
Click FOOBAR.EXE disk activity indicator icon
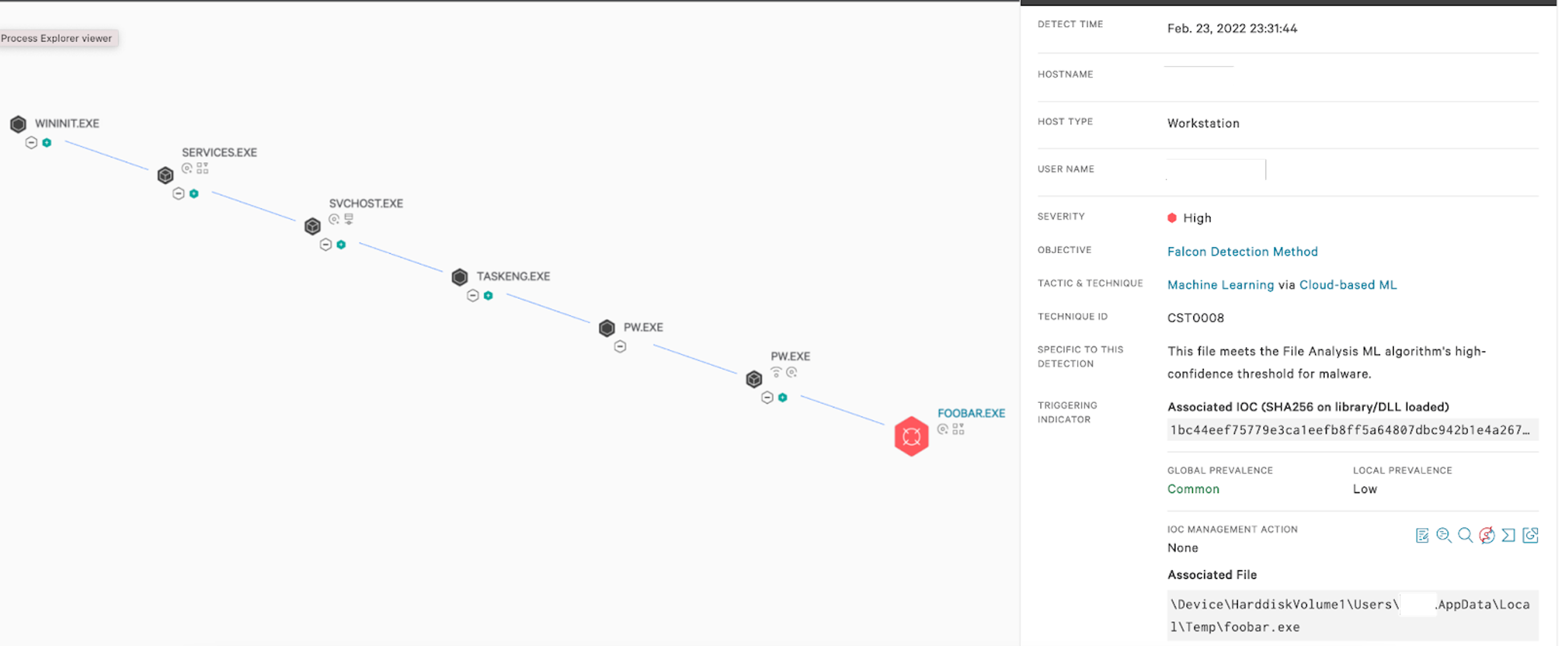click(x=943, y=429)
